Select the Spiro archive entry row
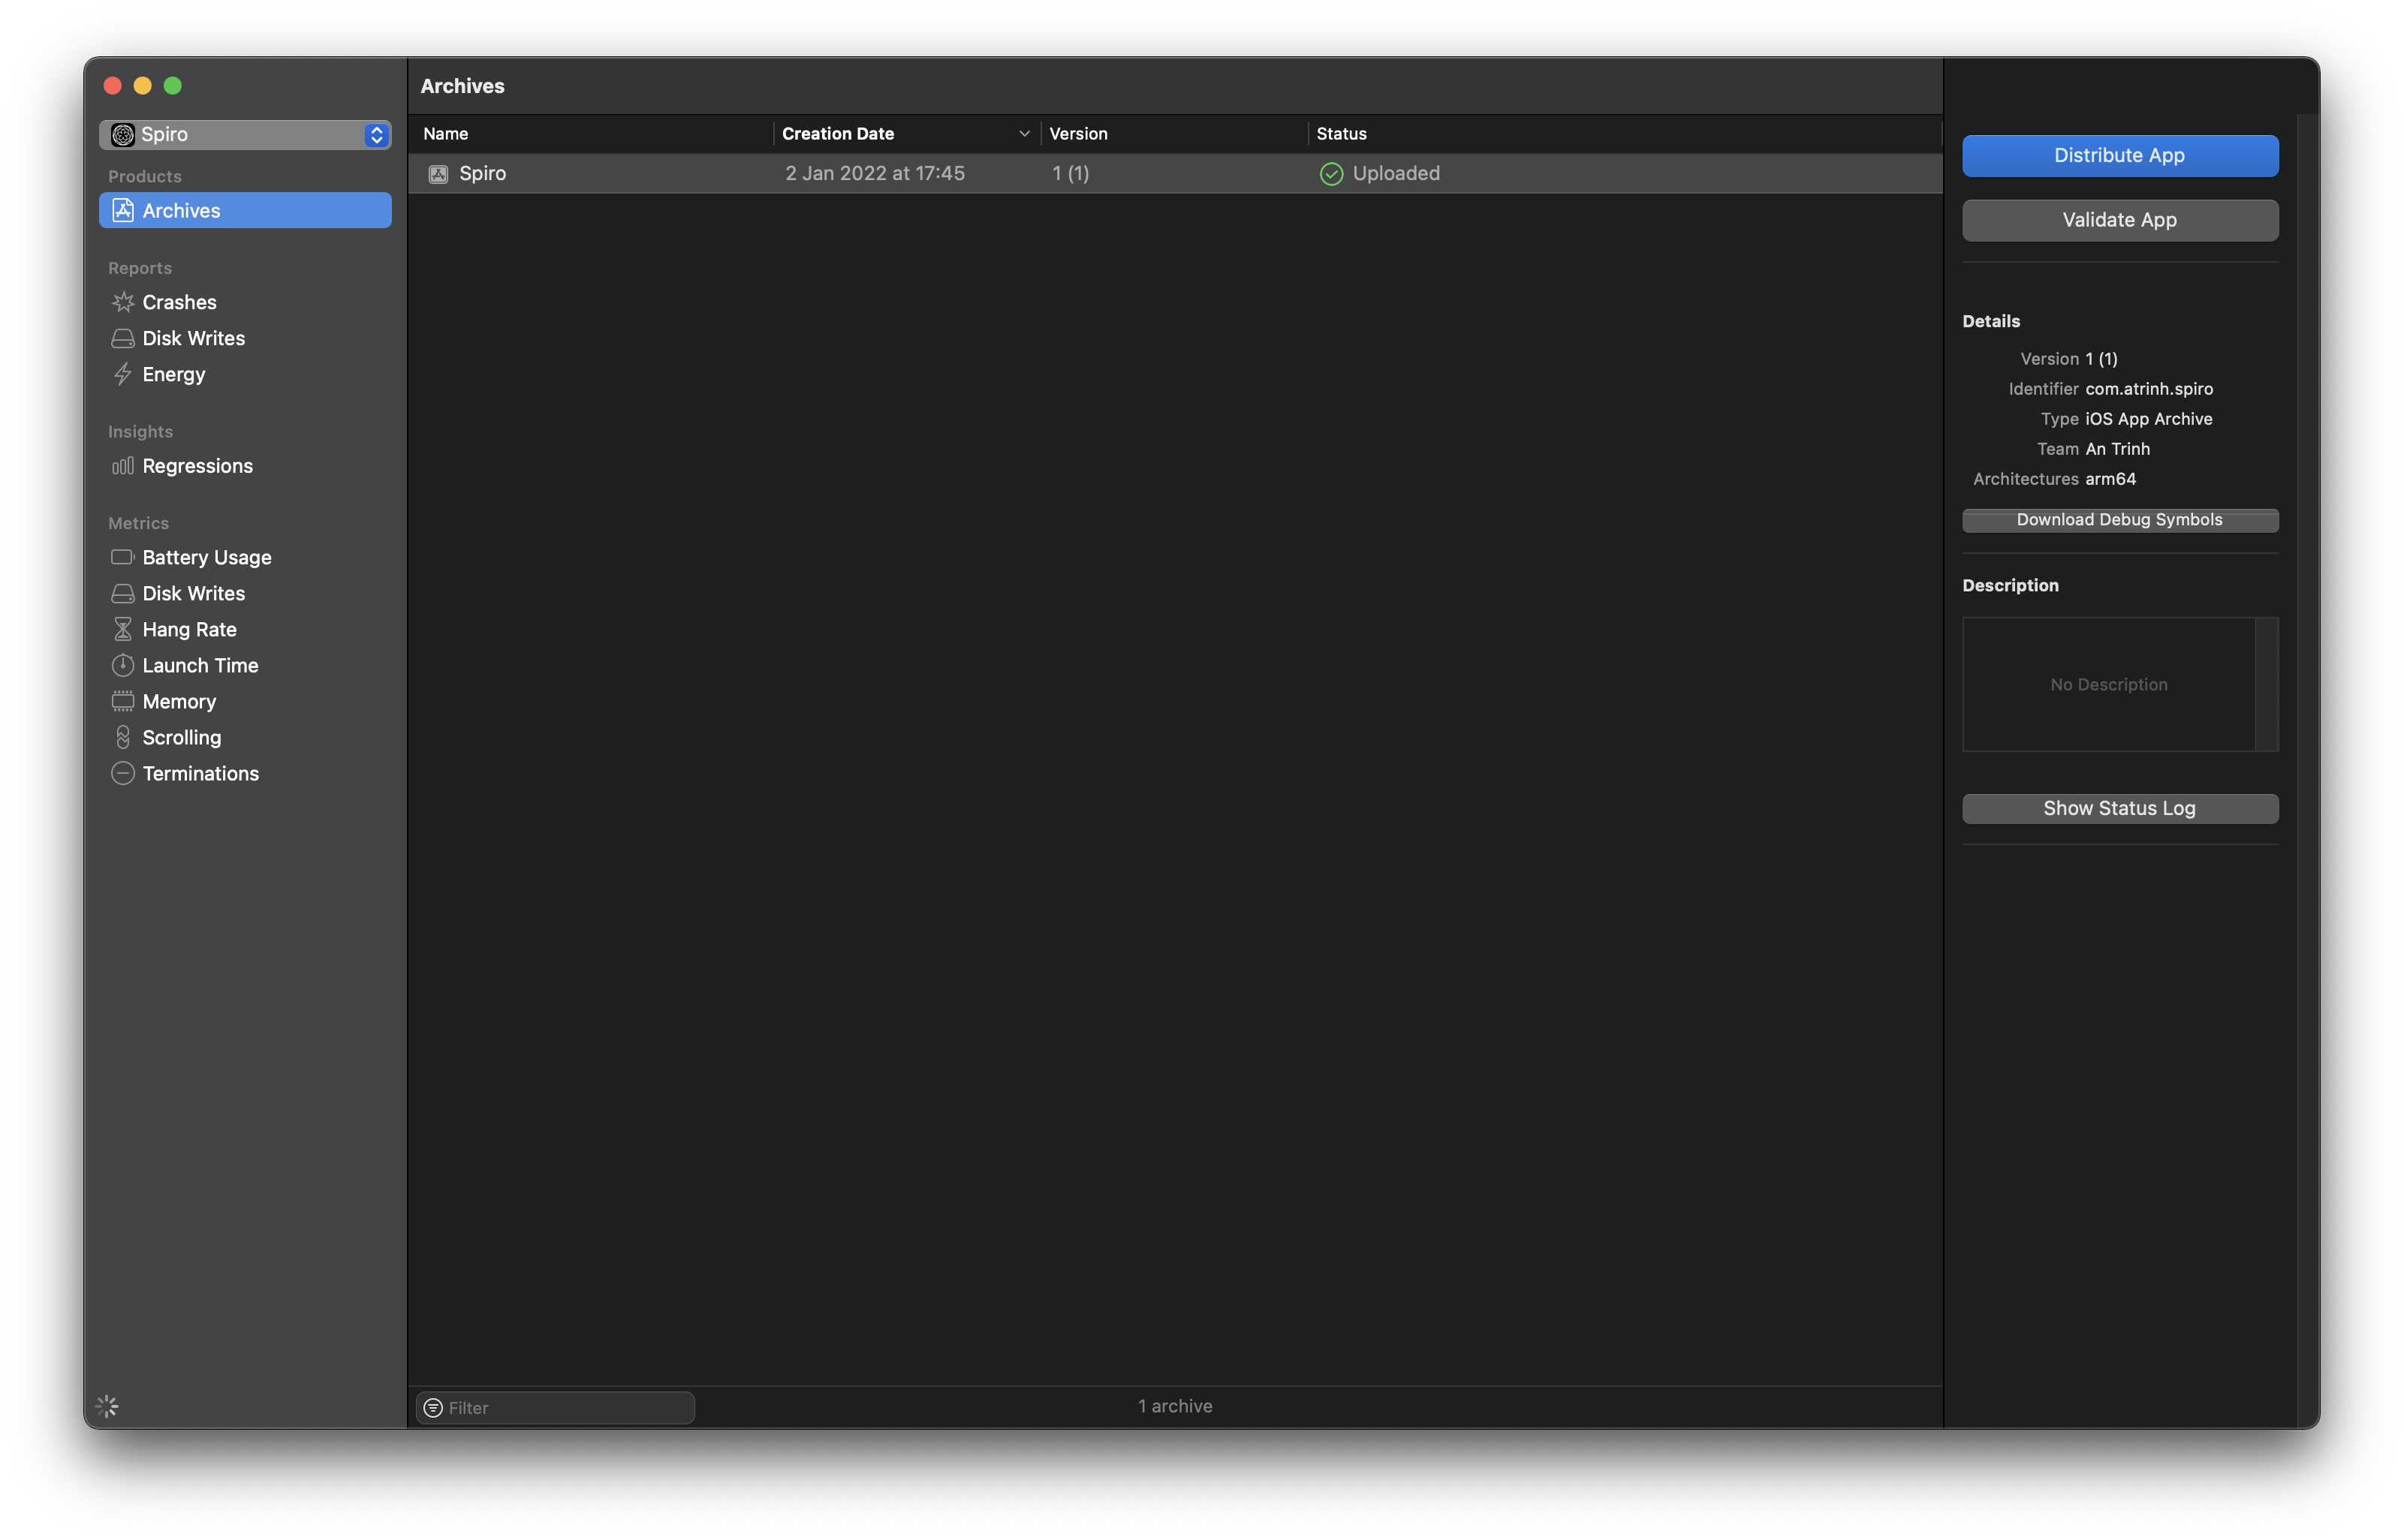The width and height of the screenshot is (2404, 1540). (1174, 172)
